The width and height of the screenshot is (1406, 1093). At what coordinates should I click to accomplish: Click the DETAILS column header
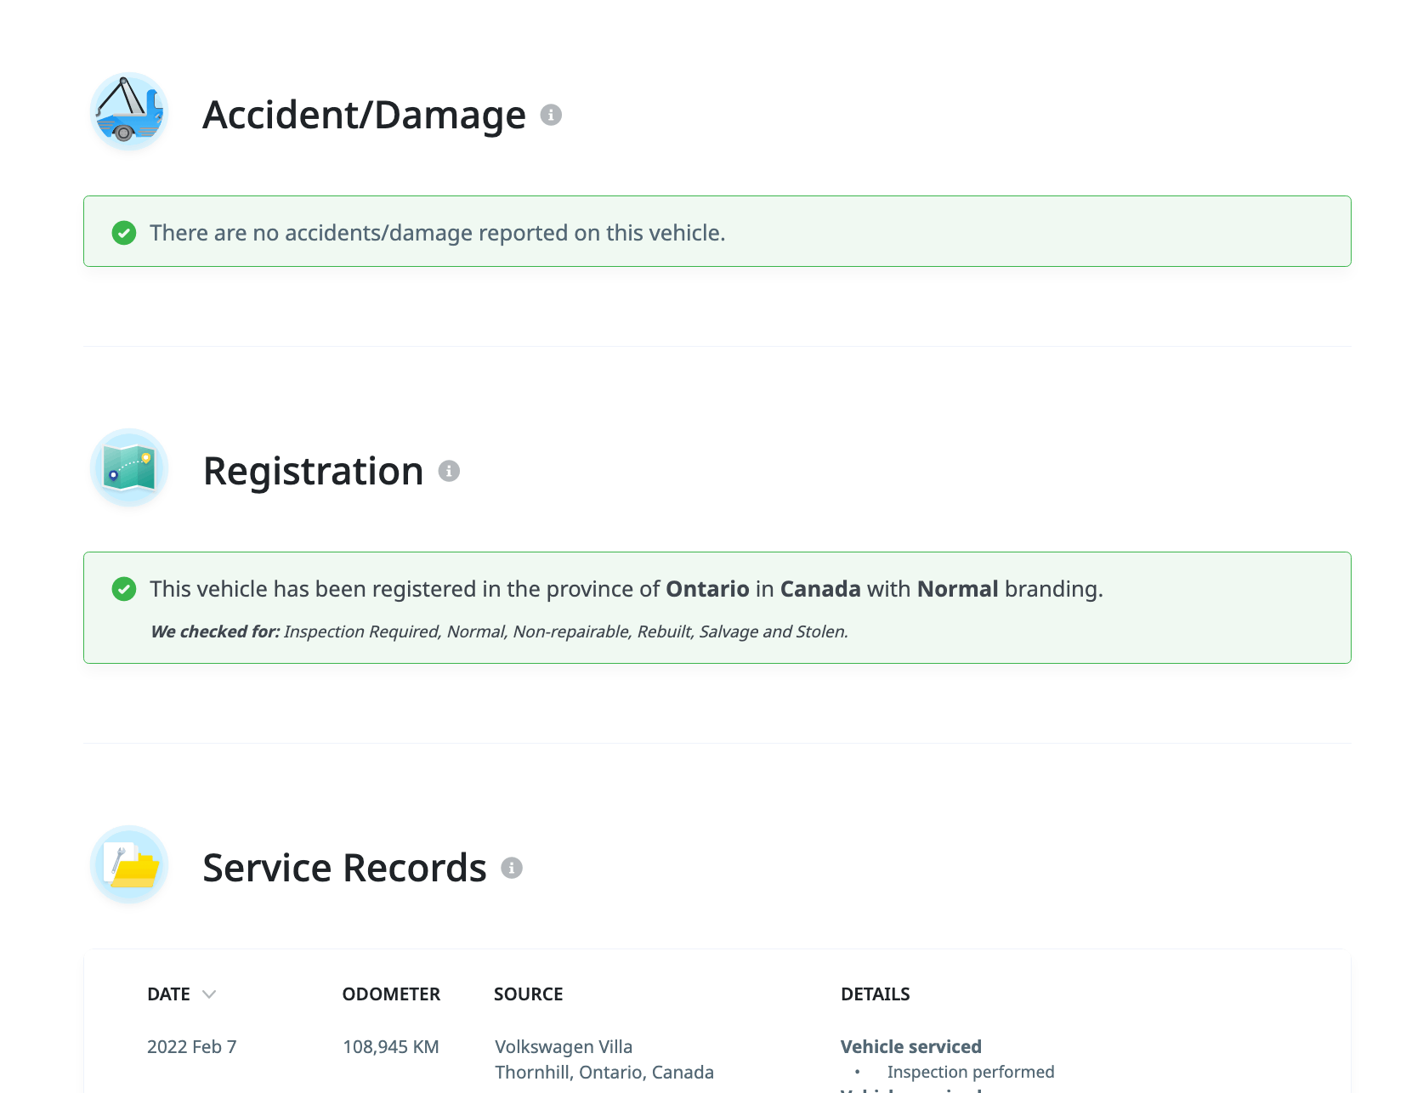pos(875,994)
